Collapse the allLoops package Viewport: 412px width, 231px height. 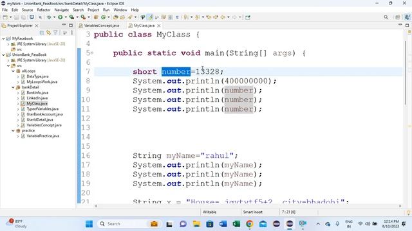click(13, 71)
